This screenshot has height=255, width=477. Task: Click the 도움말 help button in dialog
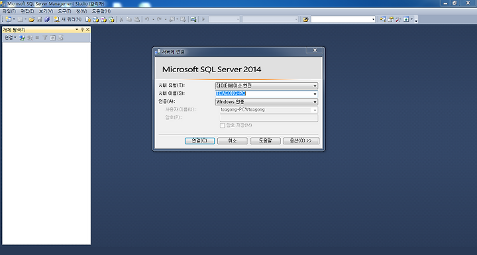pos(265,140)
